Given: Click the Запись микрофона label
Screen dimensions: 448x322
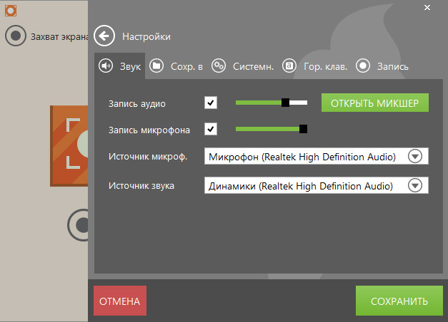Looking at the screenshot, I should [x=149, y=130].
